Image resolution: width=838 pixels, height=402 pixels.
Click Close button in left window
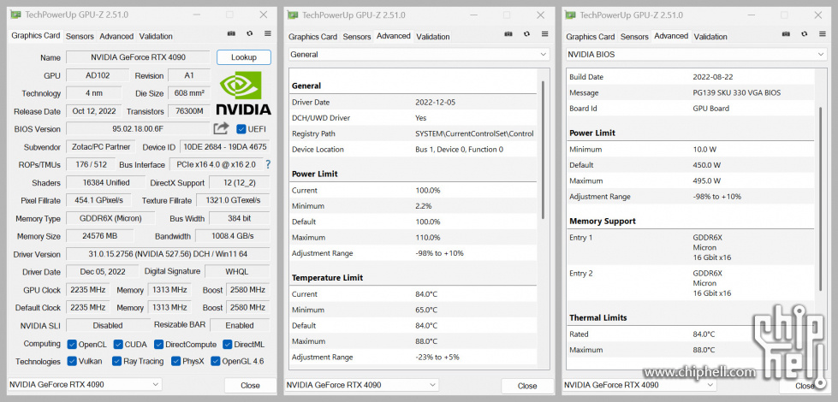(250, 385)
